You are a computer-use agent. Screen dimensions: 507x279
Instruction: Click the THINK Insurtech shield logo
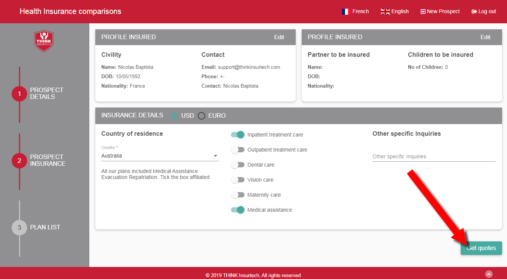pyautogui.click(x=44, y=41)
